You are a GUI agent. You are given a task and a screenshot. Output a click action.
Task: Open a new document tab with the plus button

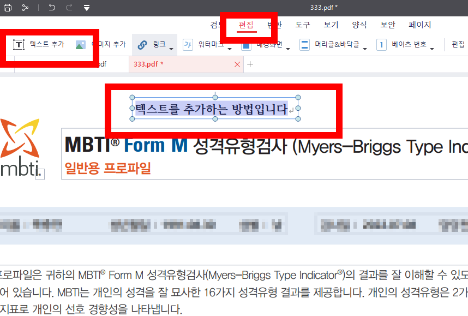coord(250,64)
